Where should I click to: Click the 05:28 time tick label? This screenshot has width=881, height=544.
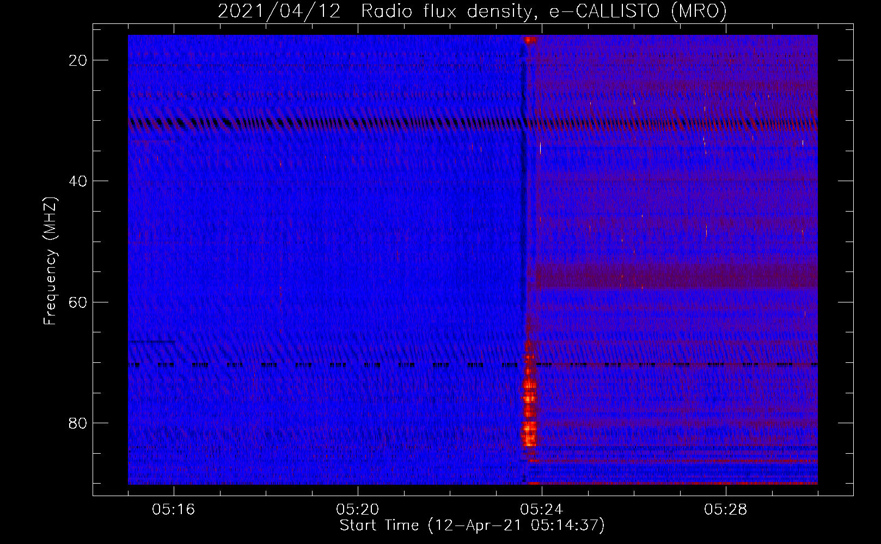(726, 510)
